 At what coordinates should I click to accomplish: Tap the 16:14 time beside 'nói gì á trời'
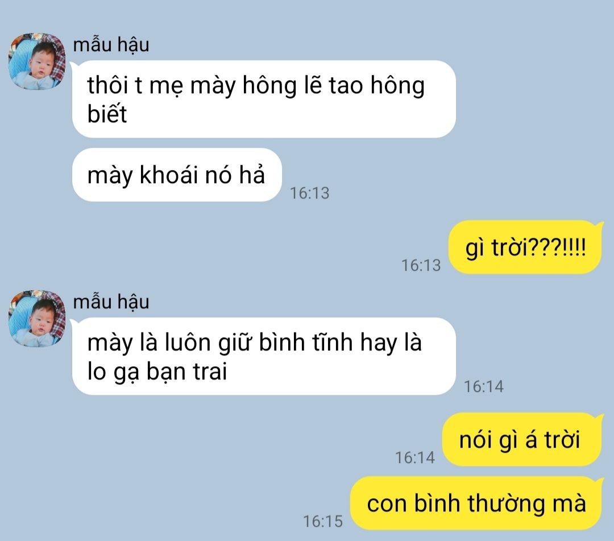[x=414, y=457]
